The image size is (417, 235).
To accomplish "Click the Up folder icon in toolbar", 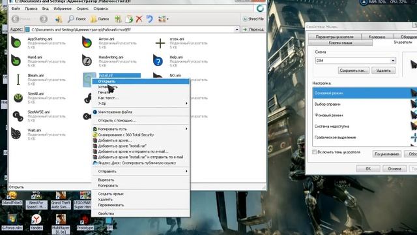I will [x=59, y=19].
